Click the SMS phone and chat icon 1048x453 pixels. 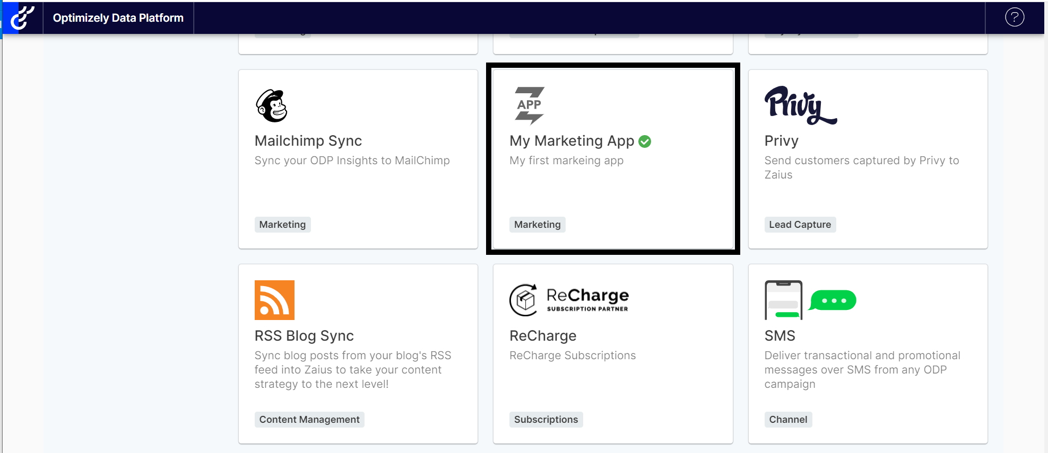pos(810,300)
